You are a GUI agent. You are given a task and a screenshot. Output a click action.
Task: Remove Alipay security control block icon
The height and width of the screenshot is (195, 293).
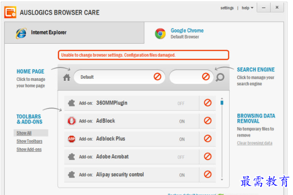click(208, 174)
